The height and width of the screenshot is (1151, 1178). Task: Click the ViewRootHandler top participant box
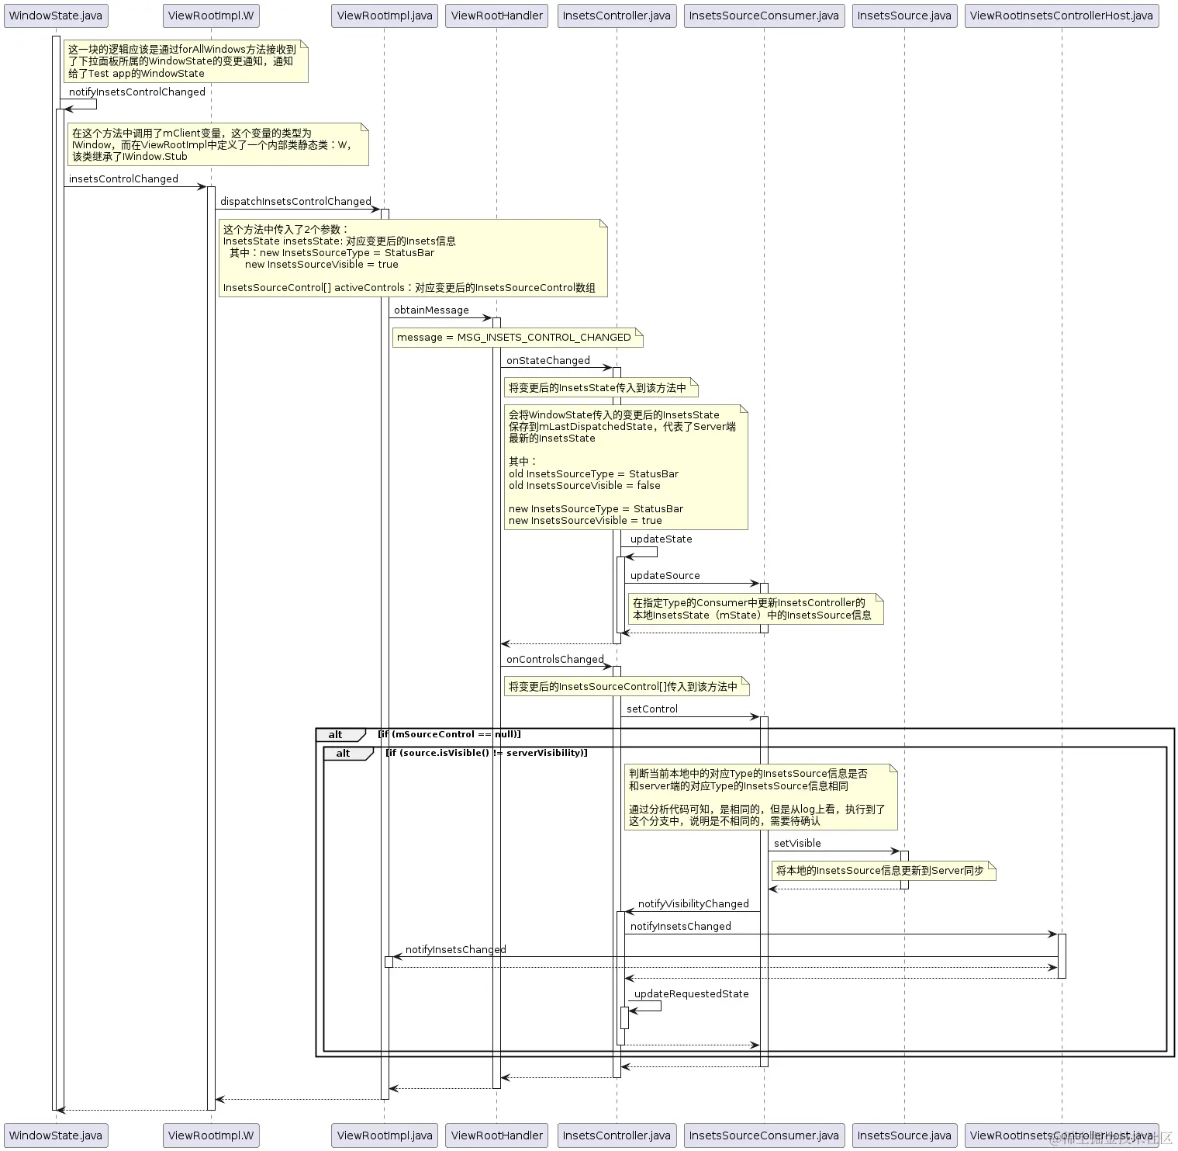coord(496,15)
